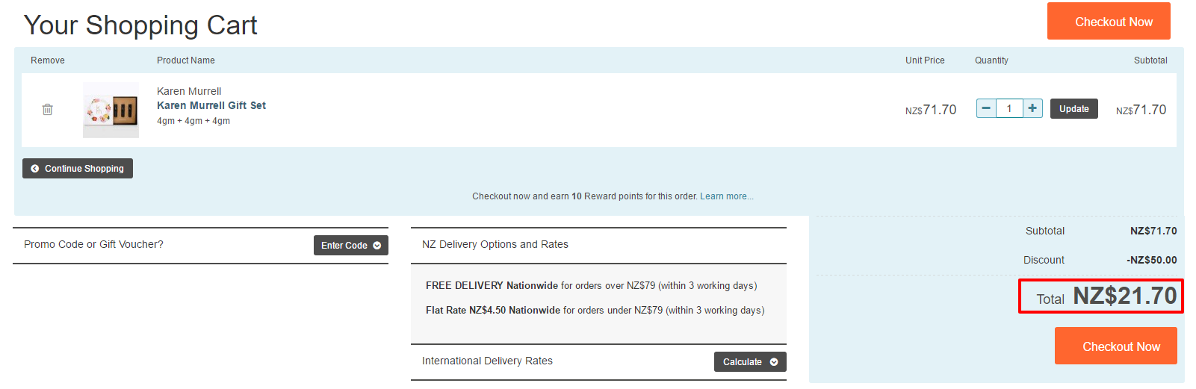Image resolution: width=1196 pixels, height=389 pixels.
Task: Click the bottom Checkout Now button
Action: (1115, 346)
